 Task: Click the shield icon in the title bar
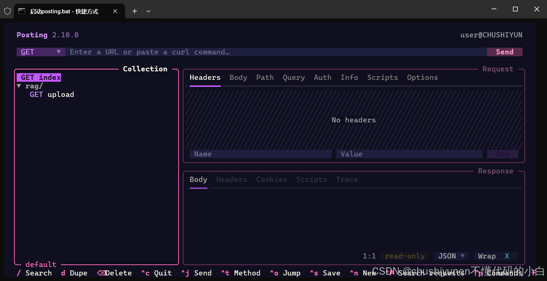[x=7, y=11]
